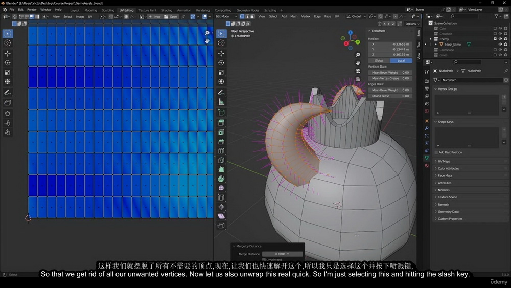Toggle visibility of Mesh_Slime object
The image size is (511, 288).
(x=500, y=44)
